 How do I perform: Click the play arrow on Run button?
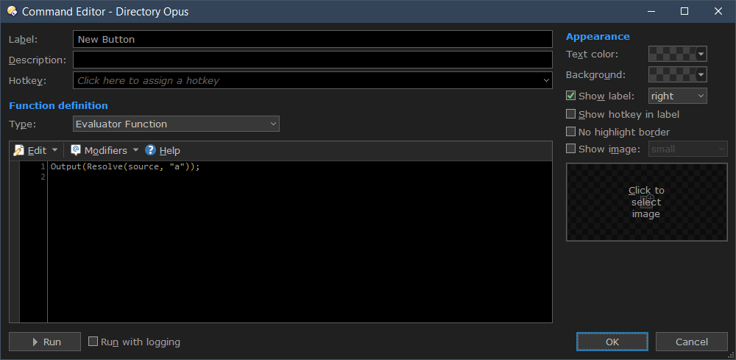point(35,342)
